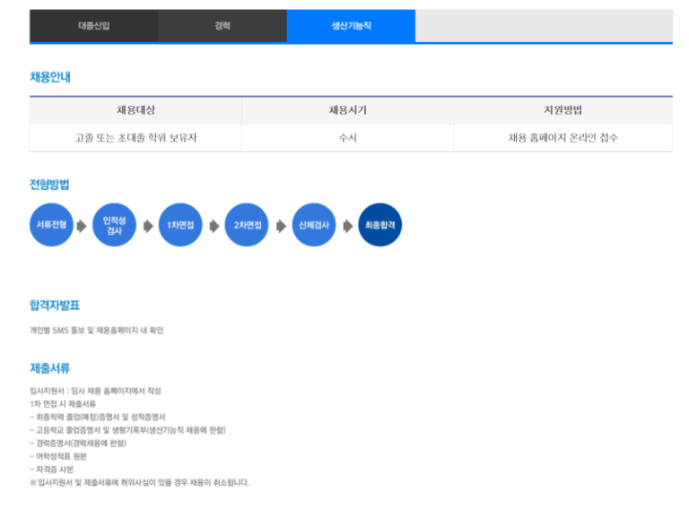Click the arrow between 1차면접 and 2차면접
Viewport: 689px width, 508px height.
[x=214, y=226]
